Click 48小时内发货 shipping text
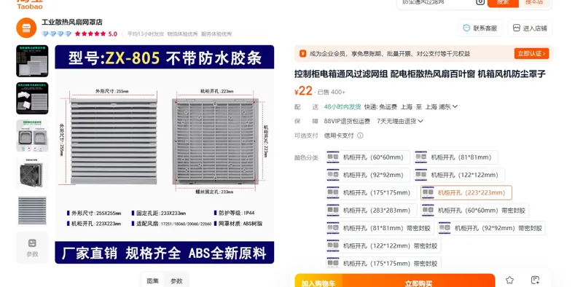This screenshot has width=583, height=287. point(343,106)
